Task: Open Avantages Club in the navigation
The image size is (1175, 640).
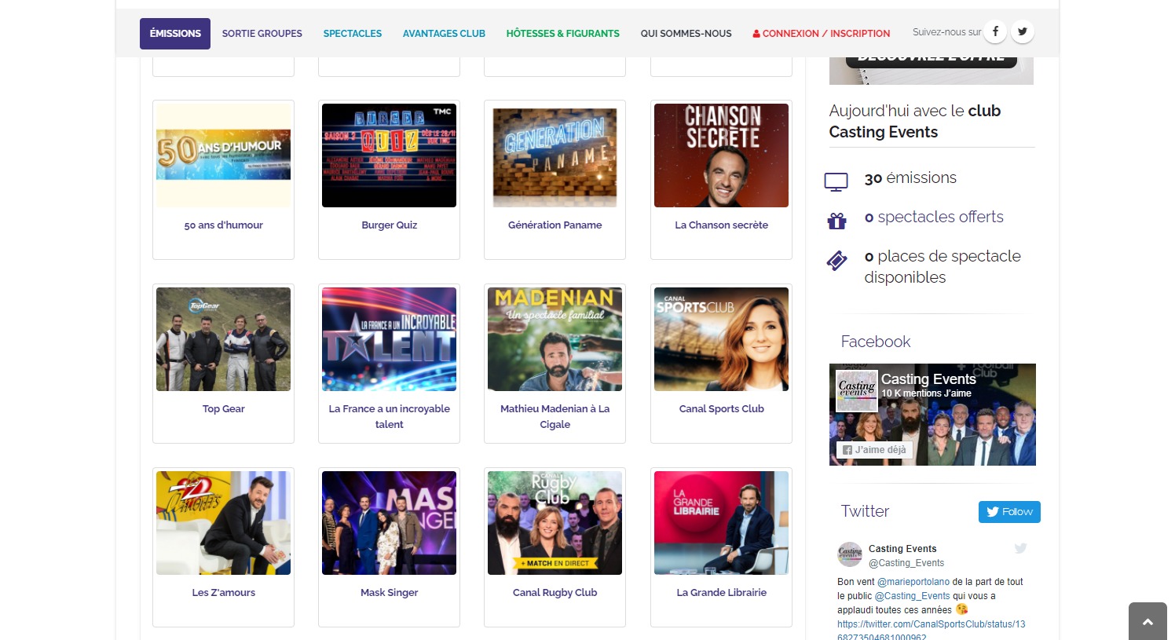Action: click(x=444, y=34)
